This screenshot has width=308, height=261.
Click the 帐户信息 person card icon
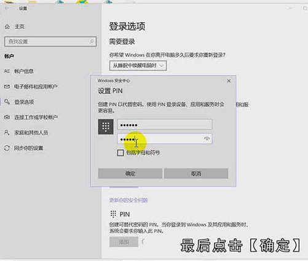[x=7, y=71]
